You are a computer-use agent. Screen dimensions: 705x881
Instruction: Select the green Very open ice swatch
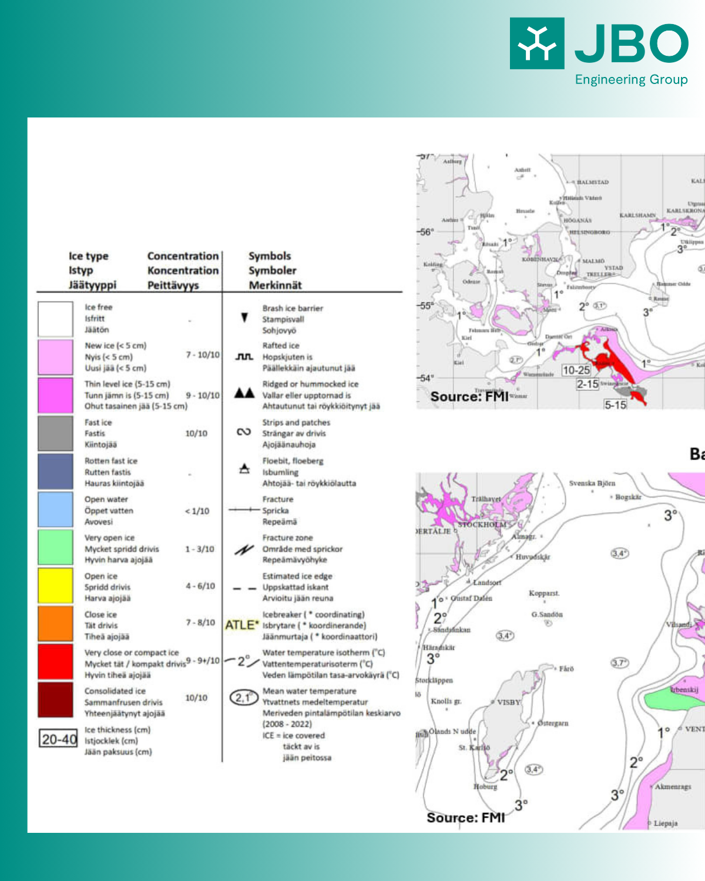coord(55,548)
